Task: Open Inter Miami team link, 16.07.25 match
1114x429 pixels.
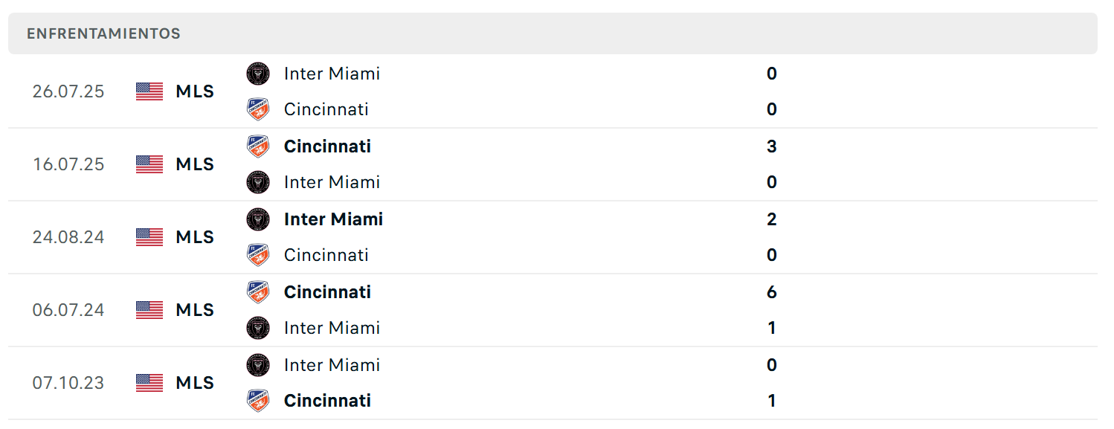Action: tap(332, 182)
